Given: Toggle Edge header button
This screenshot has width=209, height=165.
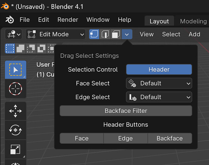Looking at the screenshot, I should tap(126, 138).
